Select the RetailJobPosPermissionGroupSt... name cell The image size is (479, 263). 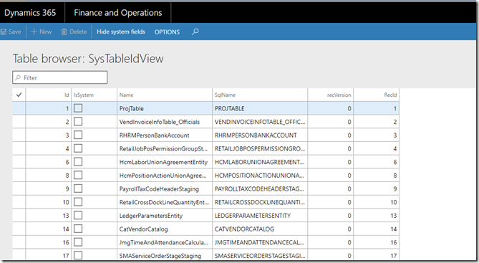165,148
